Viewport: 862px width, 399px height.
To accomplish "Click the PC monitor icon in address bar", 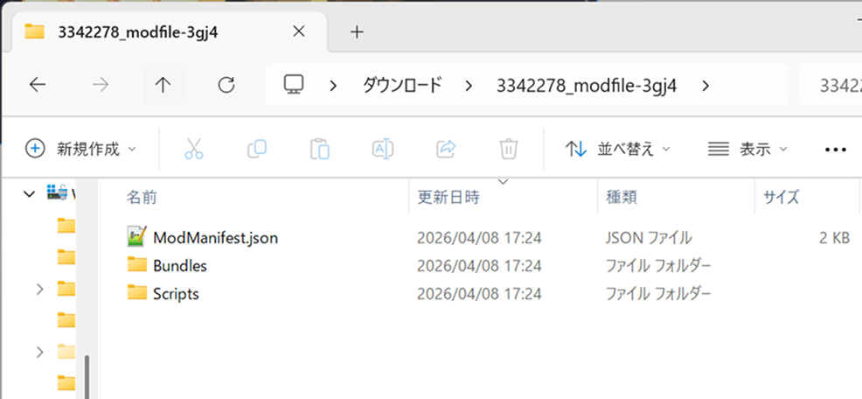I will [294, 85].
